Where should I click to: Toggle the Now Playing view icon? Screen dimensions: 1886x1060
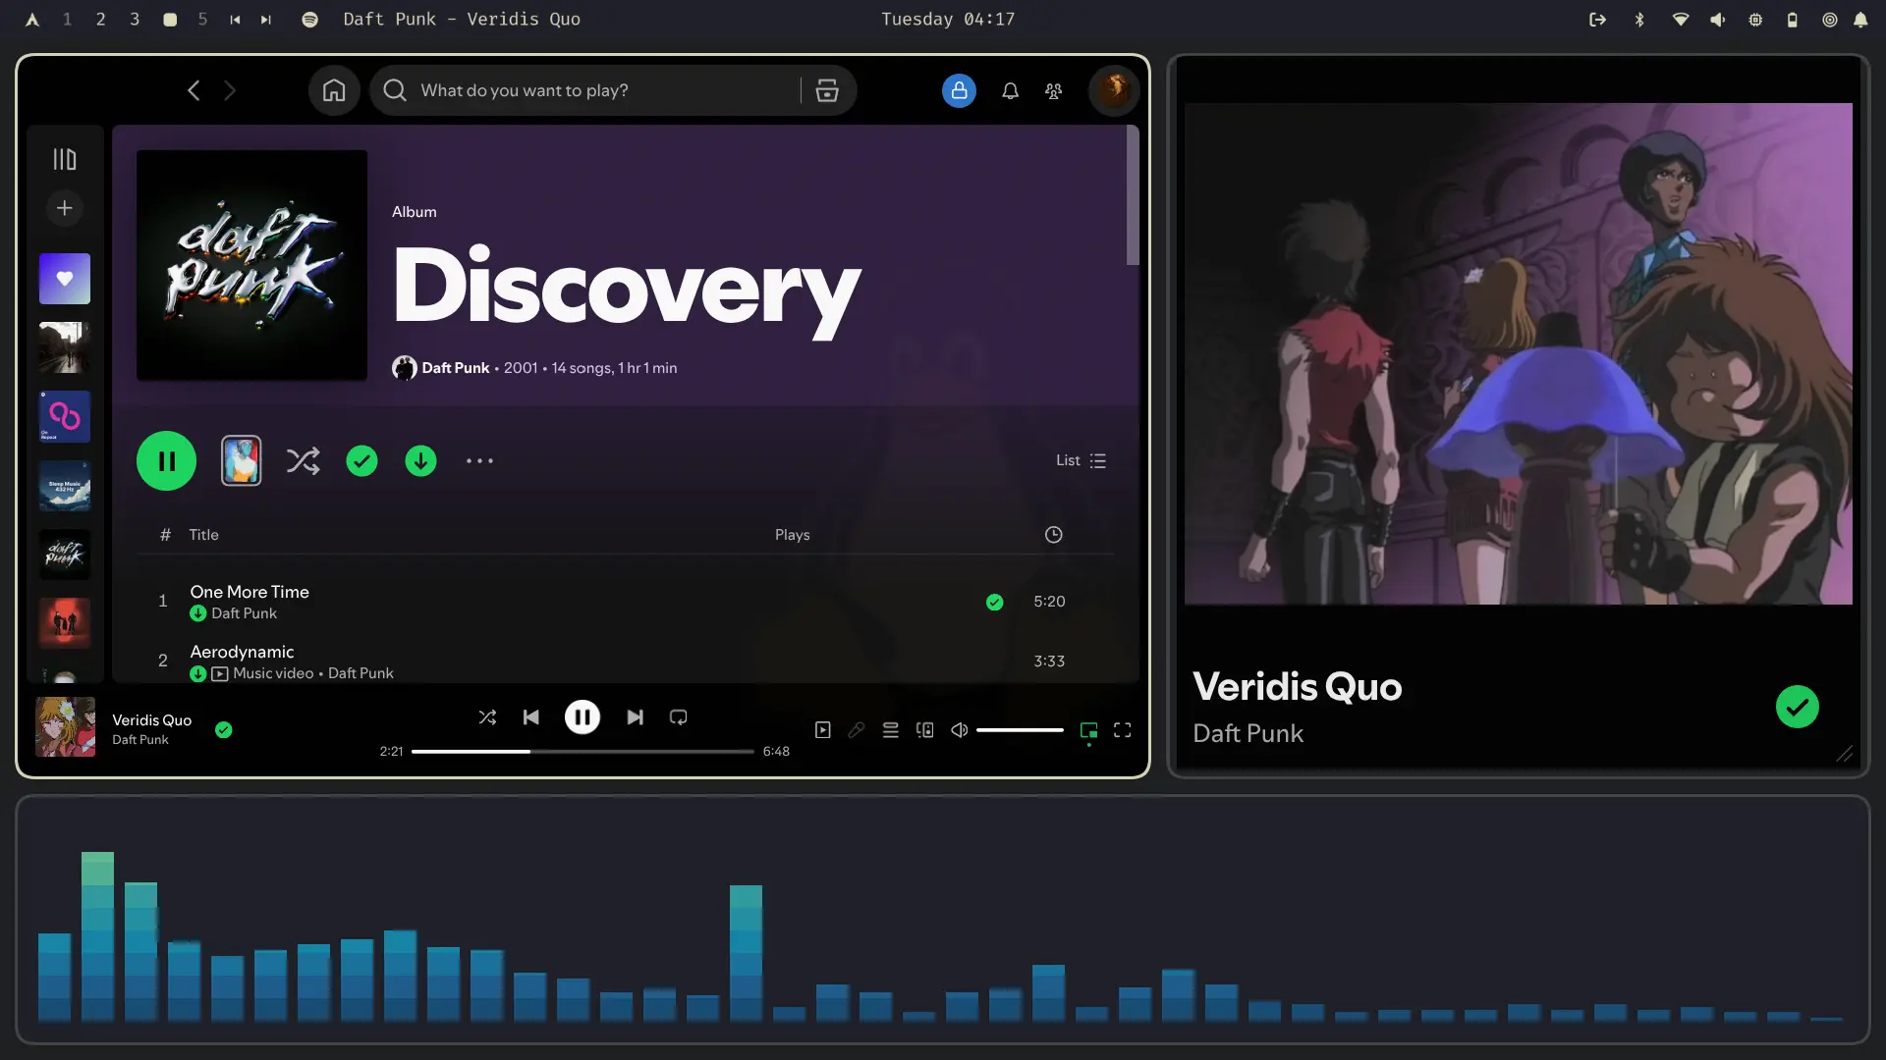[x=823, y=730]
